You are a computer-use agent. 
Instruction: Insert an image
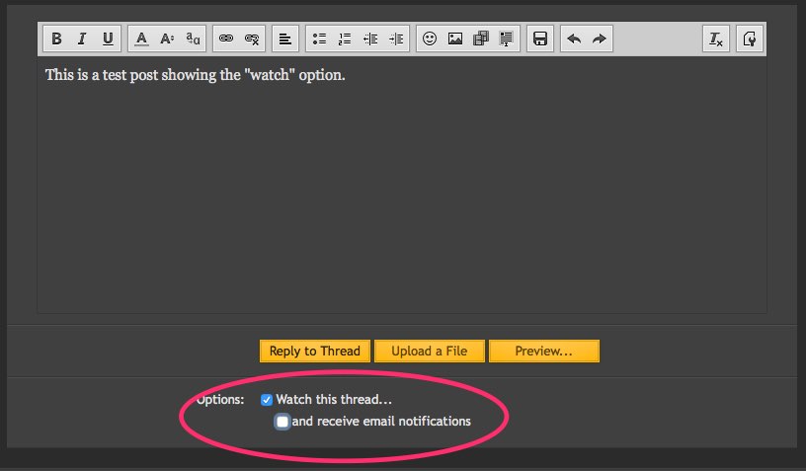coord(455,39)
